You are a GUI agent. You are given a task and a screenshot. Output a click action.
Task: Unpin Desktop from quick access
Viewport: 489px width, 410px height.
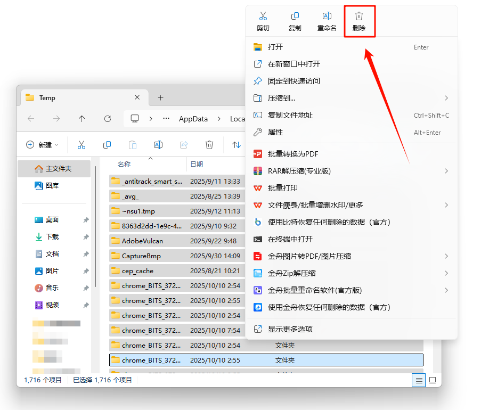[86, 220]
